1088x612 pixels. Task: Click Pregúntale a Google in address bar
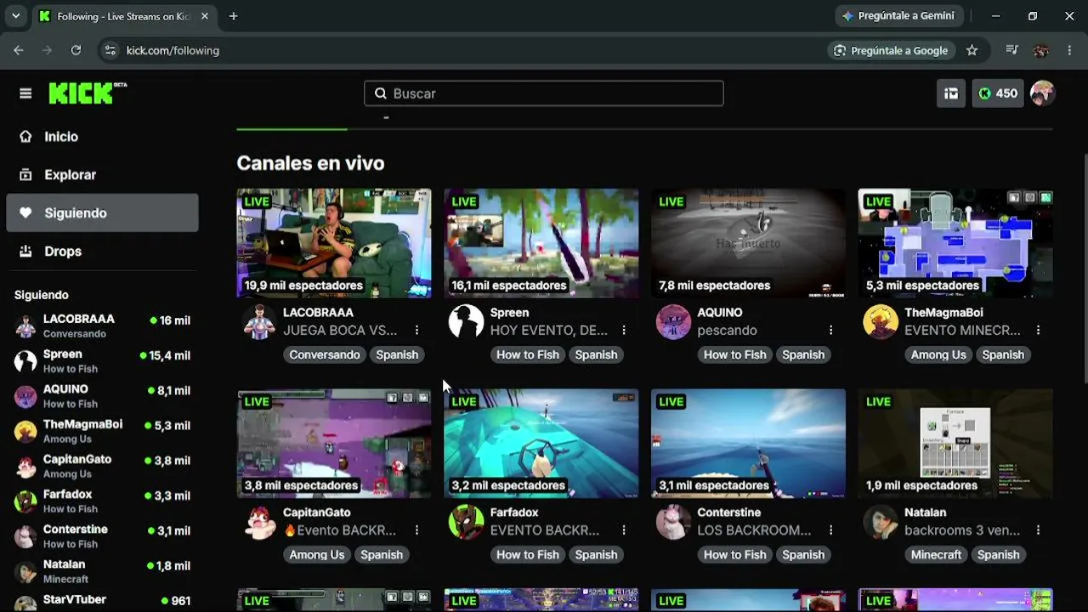[x=891, y=50]
